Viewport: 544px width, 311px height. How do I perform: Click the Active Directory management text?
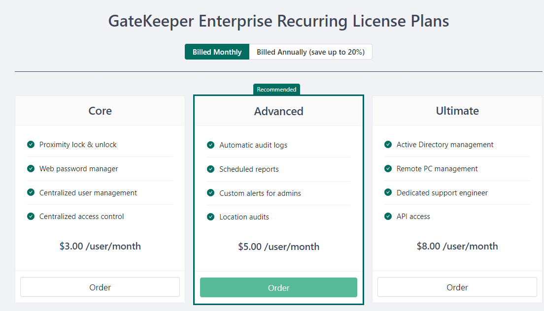pyautogui.click(x=445, y=144)
